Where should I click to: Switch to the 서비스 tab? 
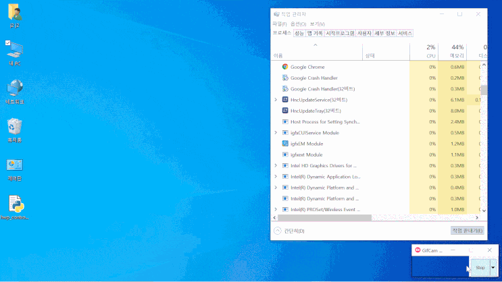(x=405, y=33)
